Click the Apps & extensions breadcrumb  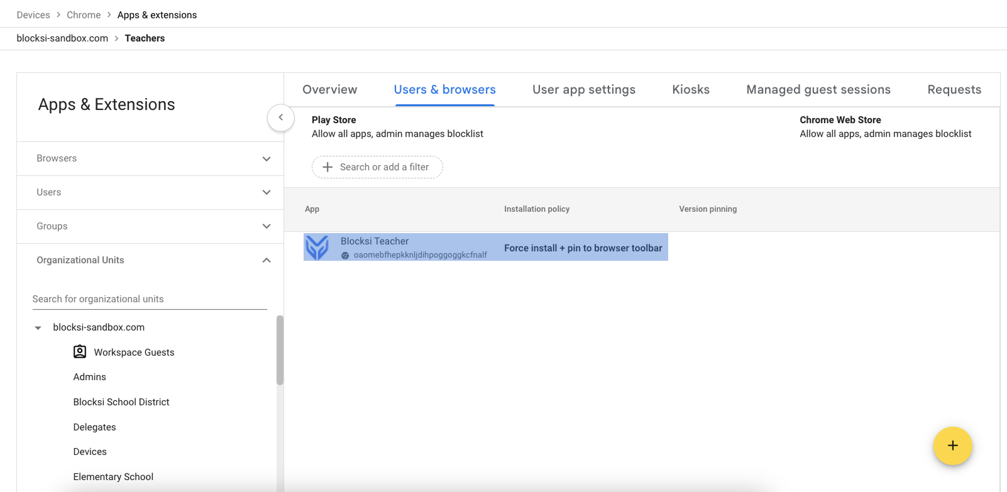(x=157, y=15)
